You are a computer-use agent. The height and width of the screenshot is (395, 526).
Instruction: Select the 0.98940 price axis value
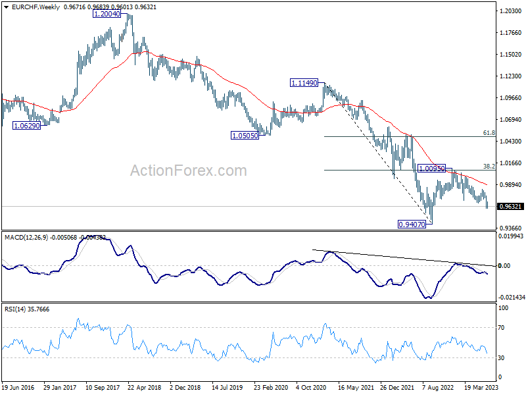[x=511, y=185]
